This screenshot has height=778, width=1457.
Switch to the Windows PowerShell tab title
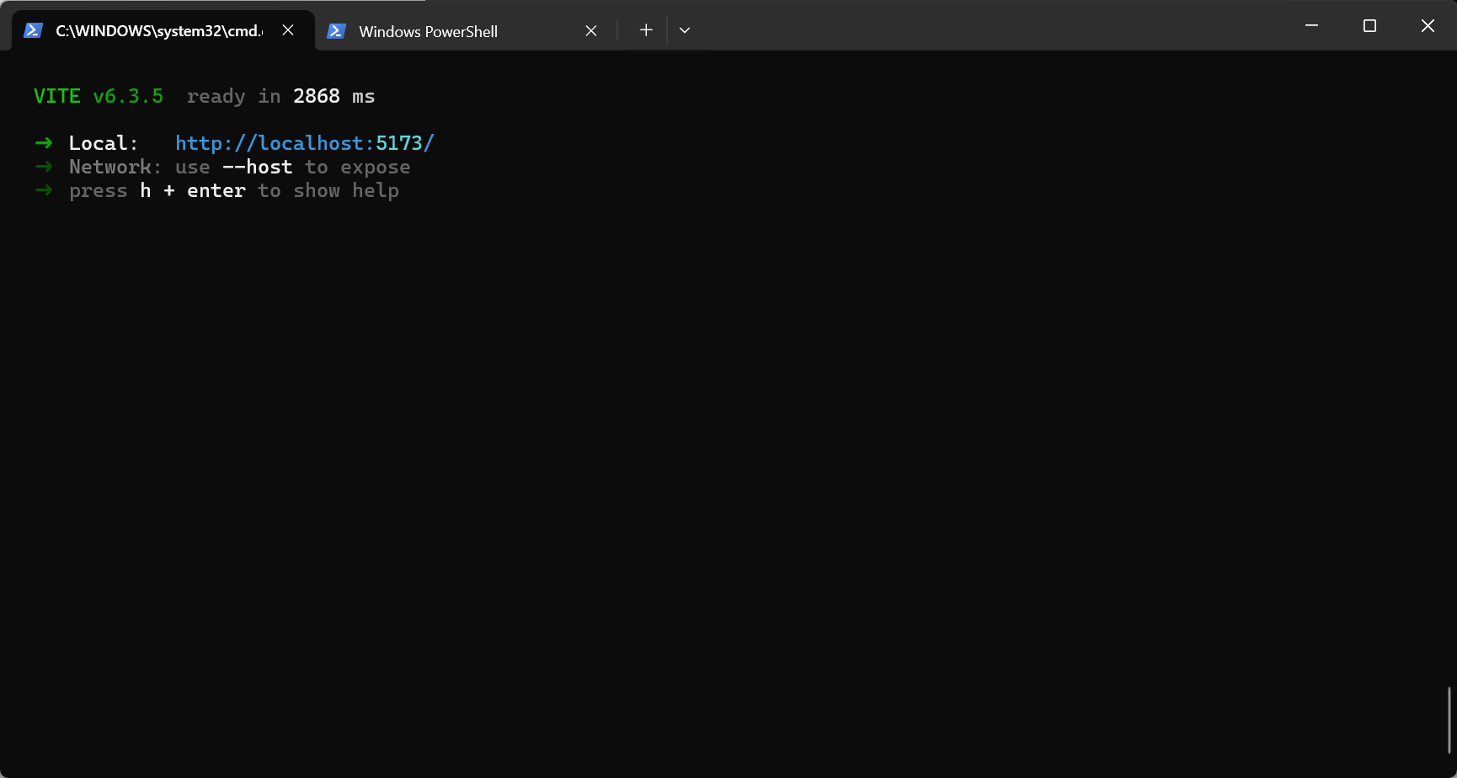[x=428, y=32]
